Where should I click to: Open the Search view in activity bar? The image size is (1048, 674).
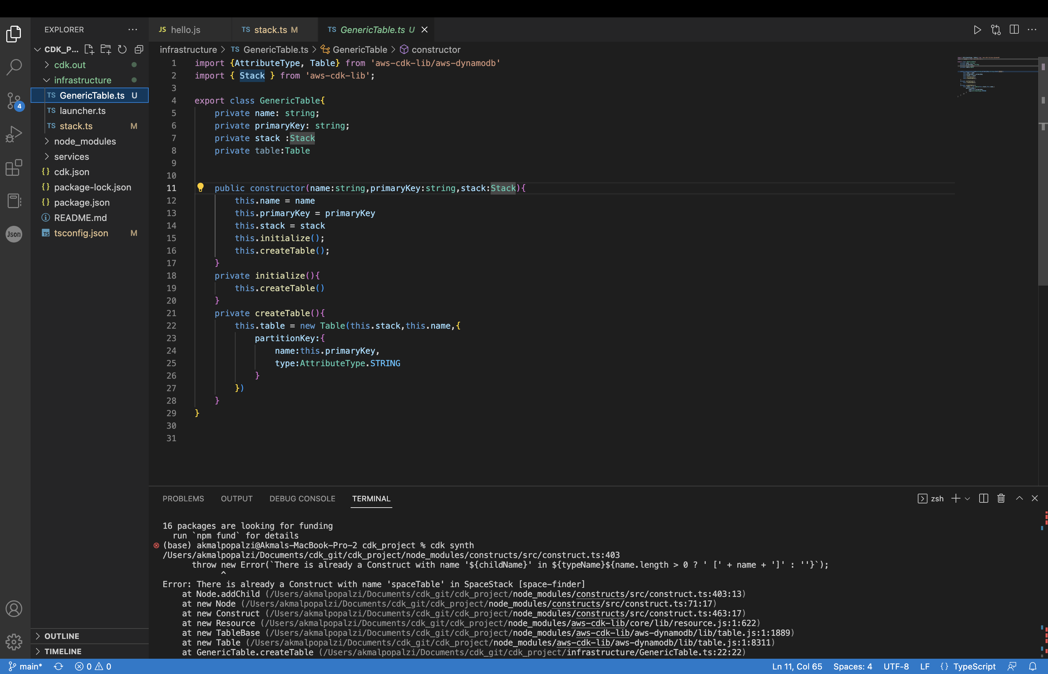tap(14, 67)
